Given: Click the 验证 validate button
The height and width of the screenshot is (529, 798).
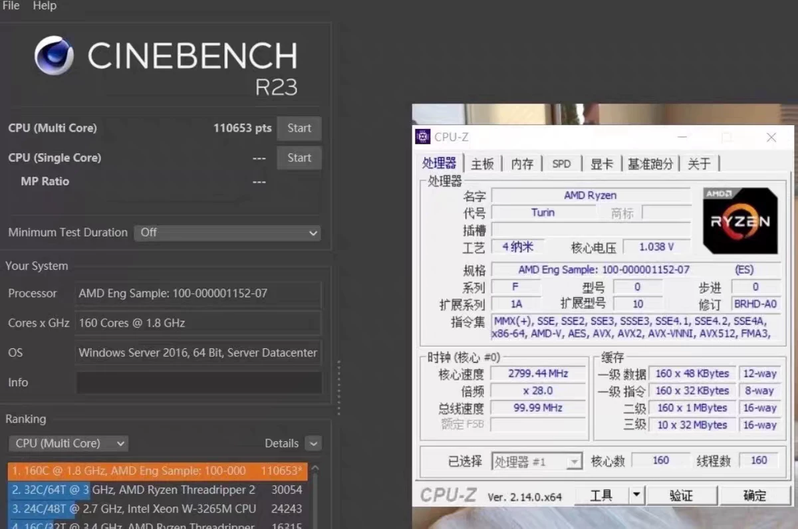Looking at the screenshot, I should click(x=681, y=496).
